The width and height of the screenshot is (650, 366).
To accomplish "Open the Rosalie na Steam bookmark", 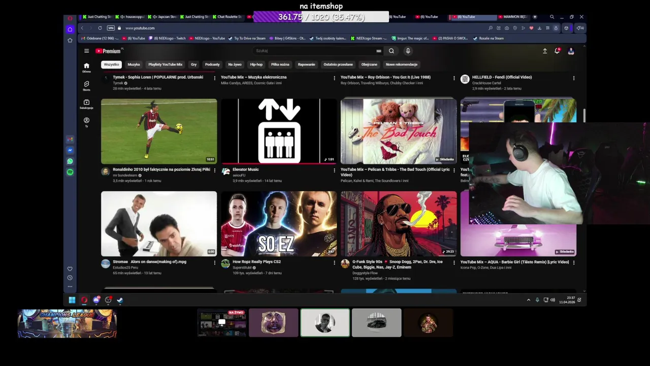I will (488, 38).
